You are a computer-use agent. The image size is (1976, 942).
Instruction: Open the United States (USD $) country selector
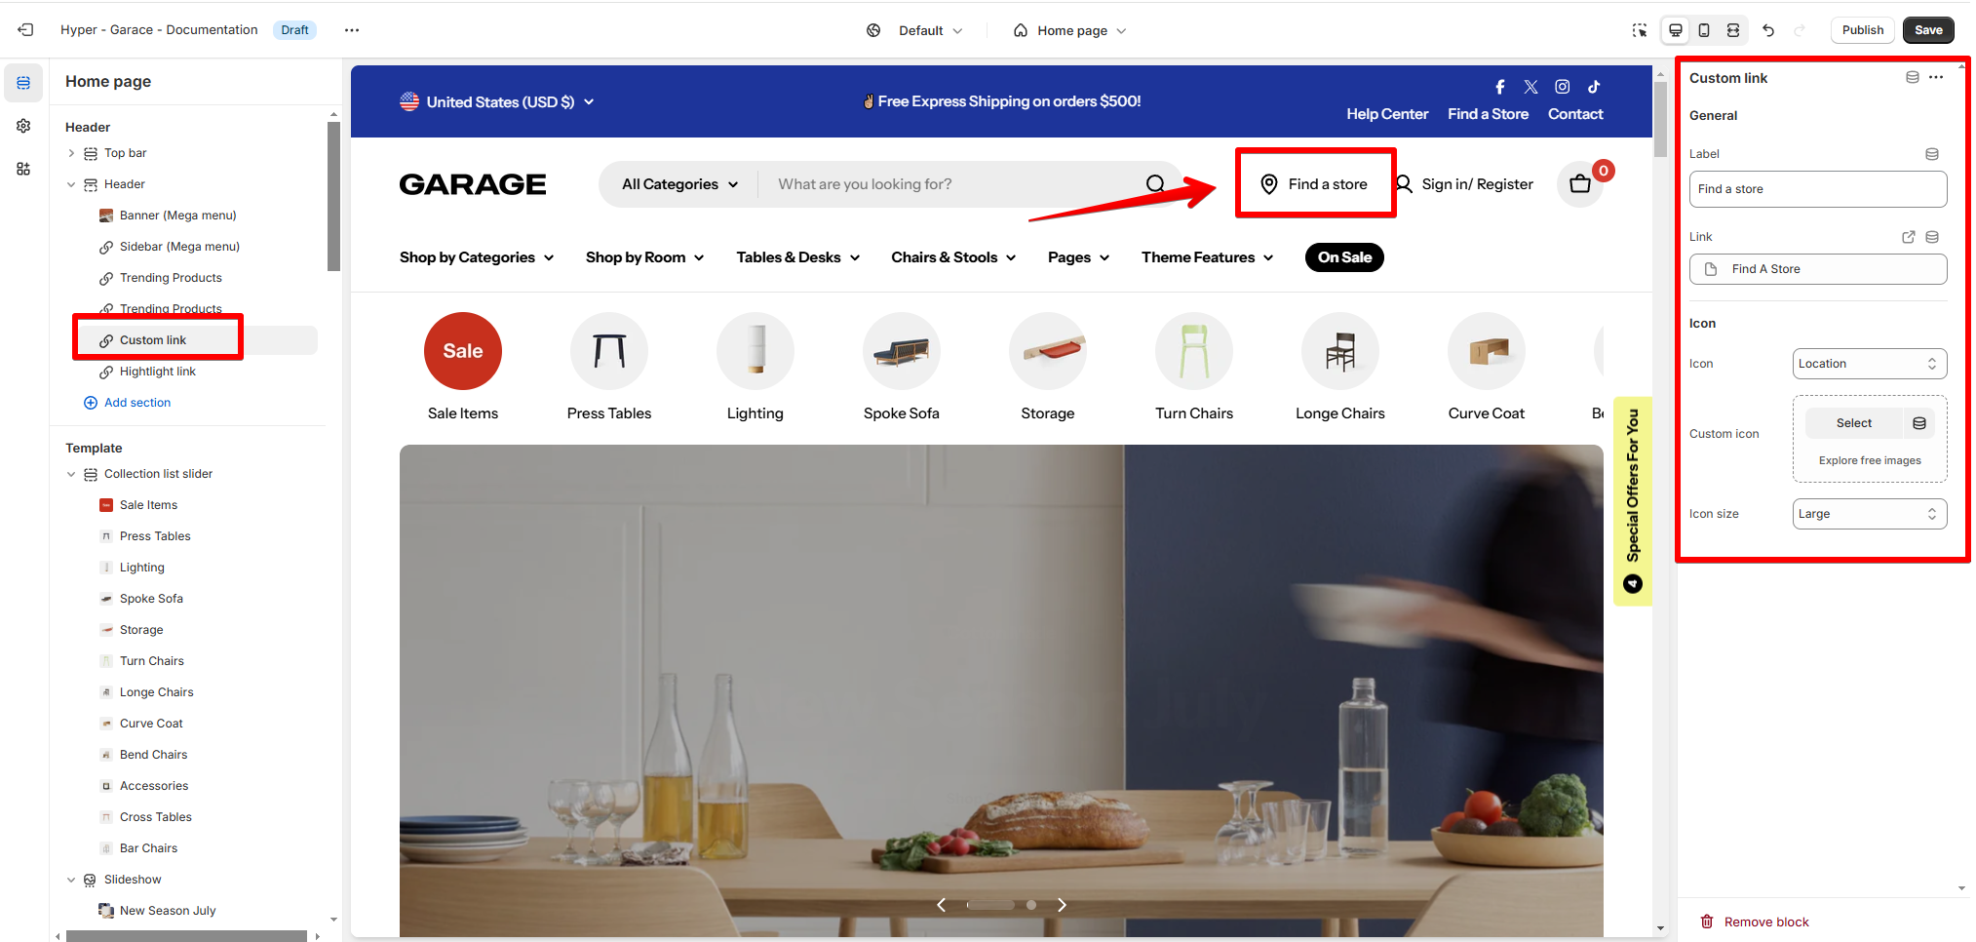[497, 101]
